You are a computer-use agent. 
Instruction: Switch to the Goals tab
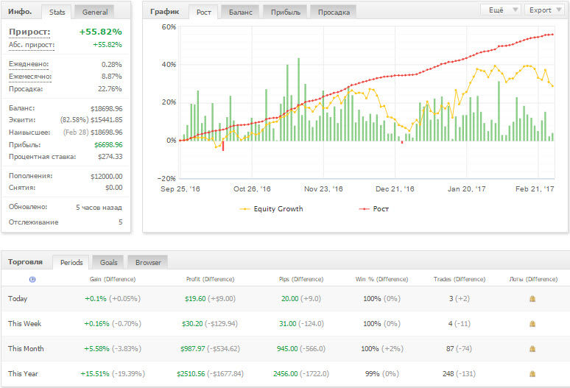click(x=108, y=262)
